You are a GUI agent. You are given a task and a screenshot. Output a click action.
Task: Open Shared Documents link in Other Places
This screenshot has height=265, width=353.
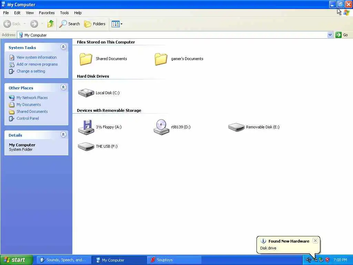pos(32,111)
